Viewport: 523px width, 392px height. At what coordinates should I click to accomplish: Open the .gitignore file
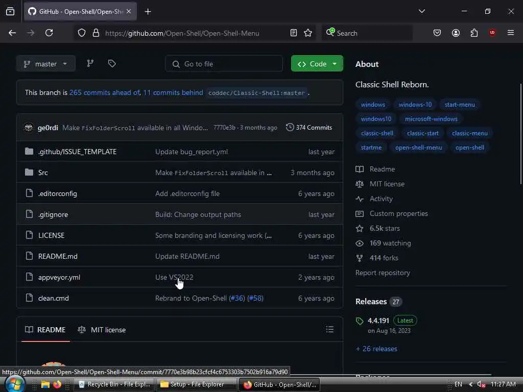tap(53, 214)
